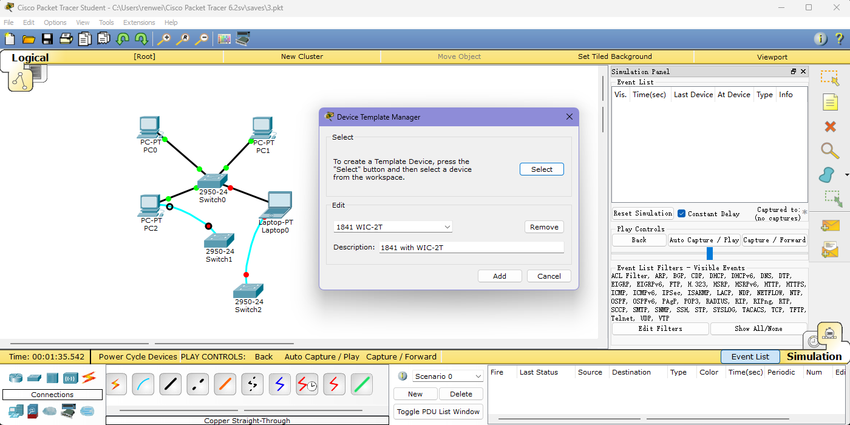The height and width of the screenshot is (425, 850).
Task: Choose the Add Simple PDU envelope
Action: (830, 226)
